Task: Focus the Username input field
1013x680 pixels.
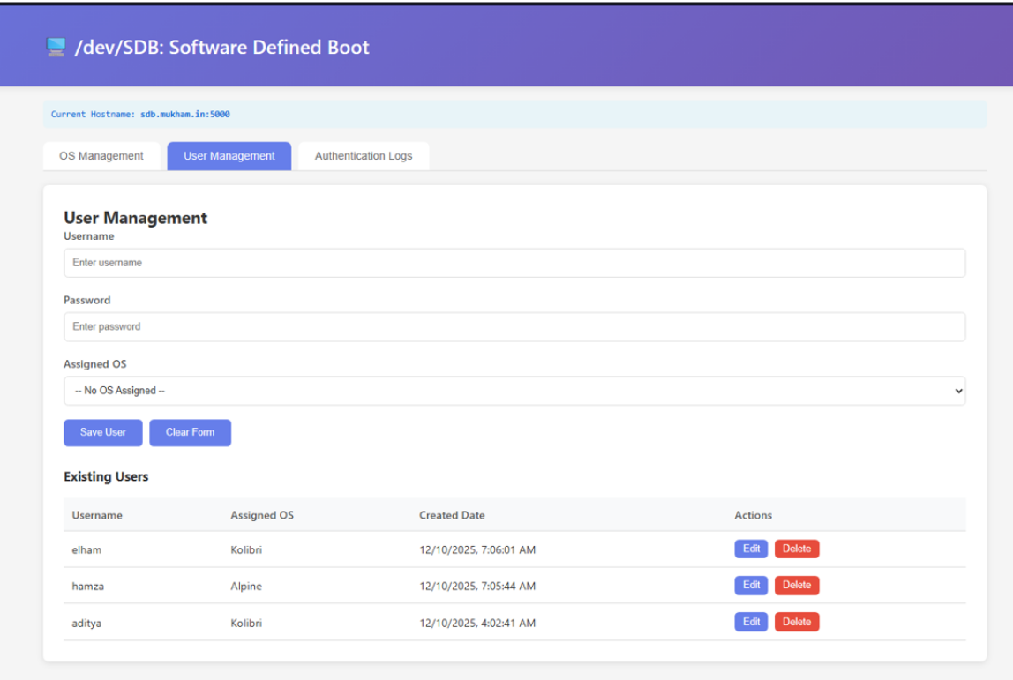Action: pyautogui.click(x=514, y=263)
